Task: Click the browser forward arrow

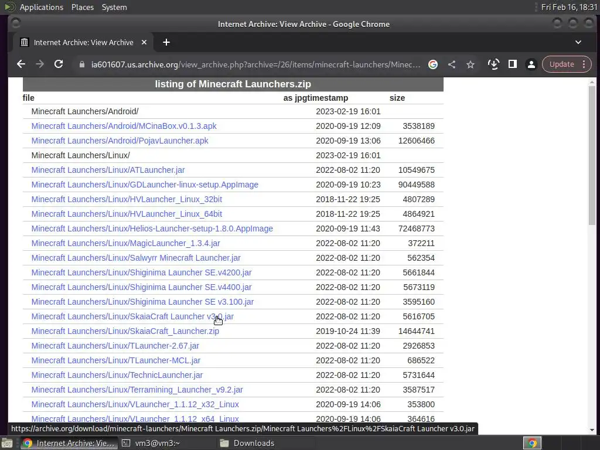Action: click(40, 64)
